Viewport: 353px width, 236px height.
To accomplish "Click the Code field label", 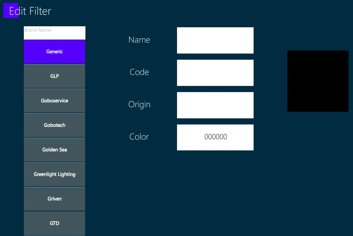I will click(x=139, y=72).
